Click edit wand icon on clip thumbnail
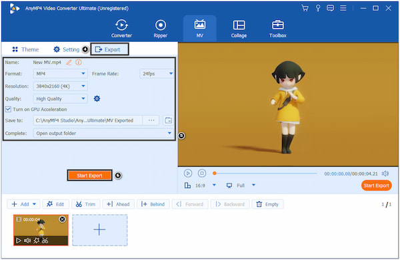The image size is (400, 260). [36, 241]
